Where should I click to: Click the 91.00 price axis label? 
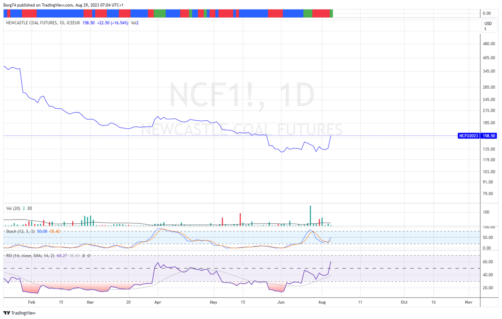pyautogui.click(x=489, y=182)
